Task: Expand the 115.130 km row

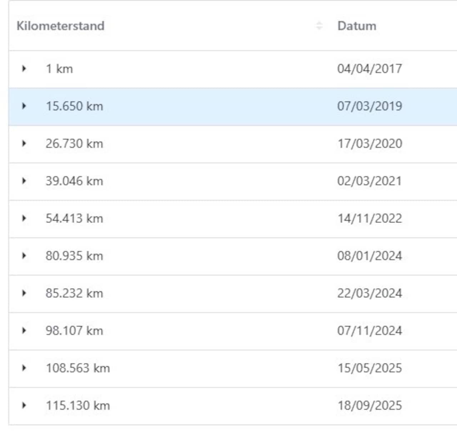Action: coord(24,405)
